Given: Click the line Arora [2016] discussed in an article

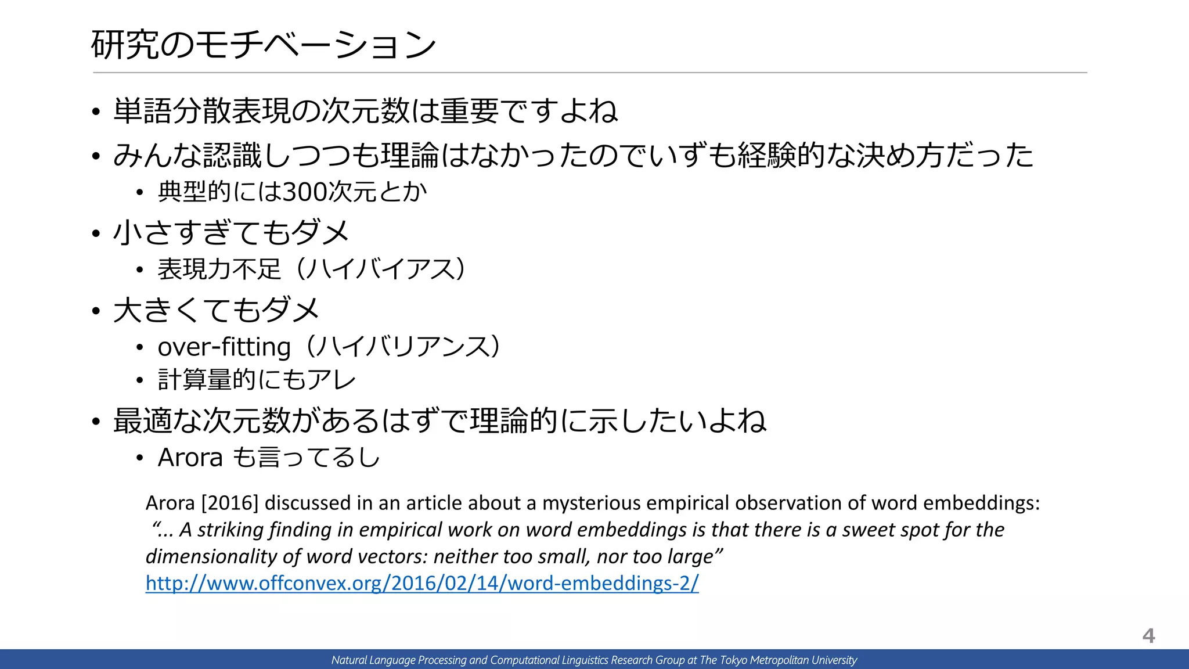Looking at the screenshot, I should tap(593, 503).
